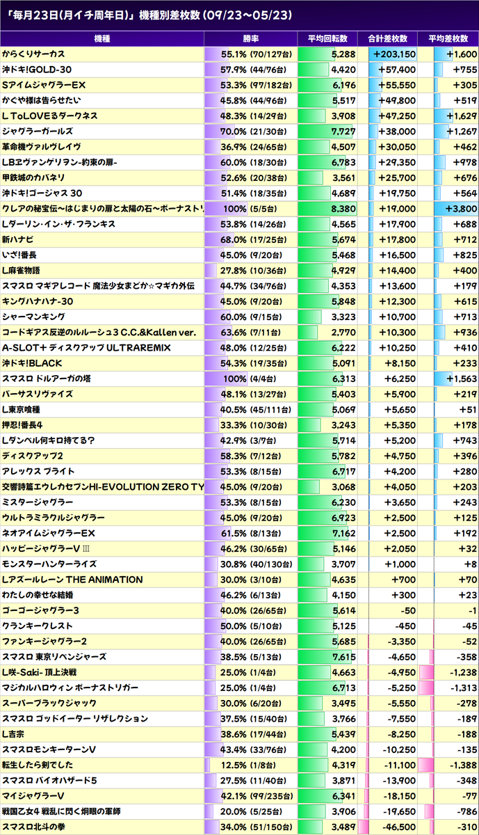Select the 沖ドキ!GOLD-30 row name
Viewport: 479px width, 835px height.
[37, 70]
